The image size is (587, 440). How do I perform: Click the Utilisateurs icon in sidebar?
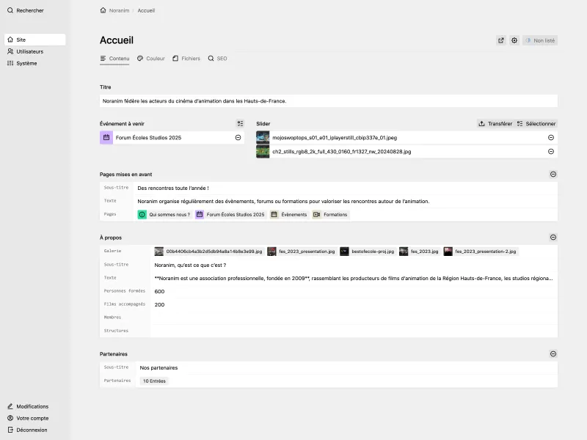coord(10,51)
